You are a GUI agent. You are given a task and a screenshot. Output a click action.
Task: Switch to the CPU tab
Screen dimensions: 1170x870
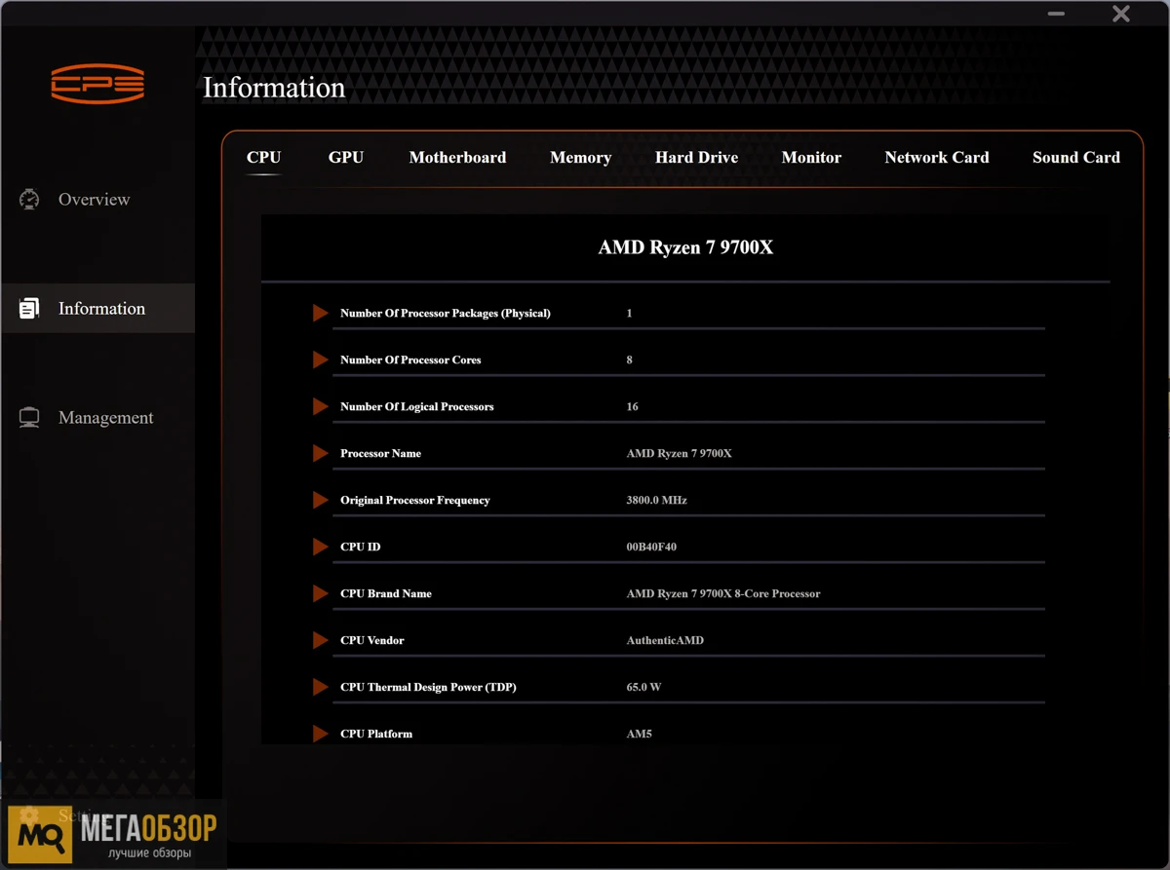pos(263,157)
